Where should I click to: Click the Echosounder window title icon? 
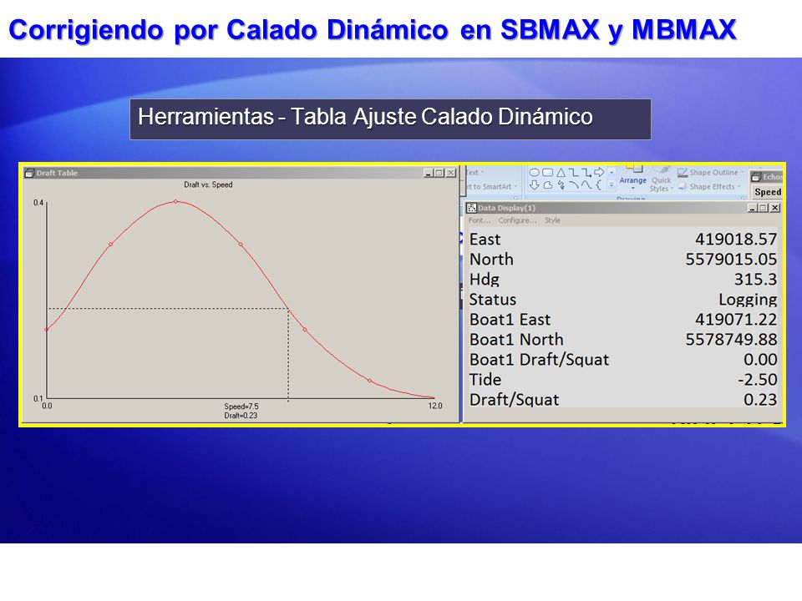pos(757,177)
